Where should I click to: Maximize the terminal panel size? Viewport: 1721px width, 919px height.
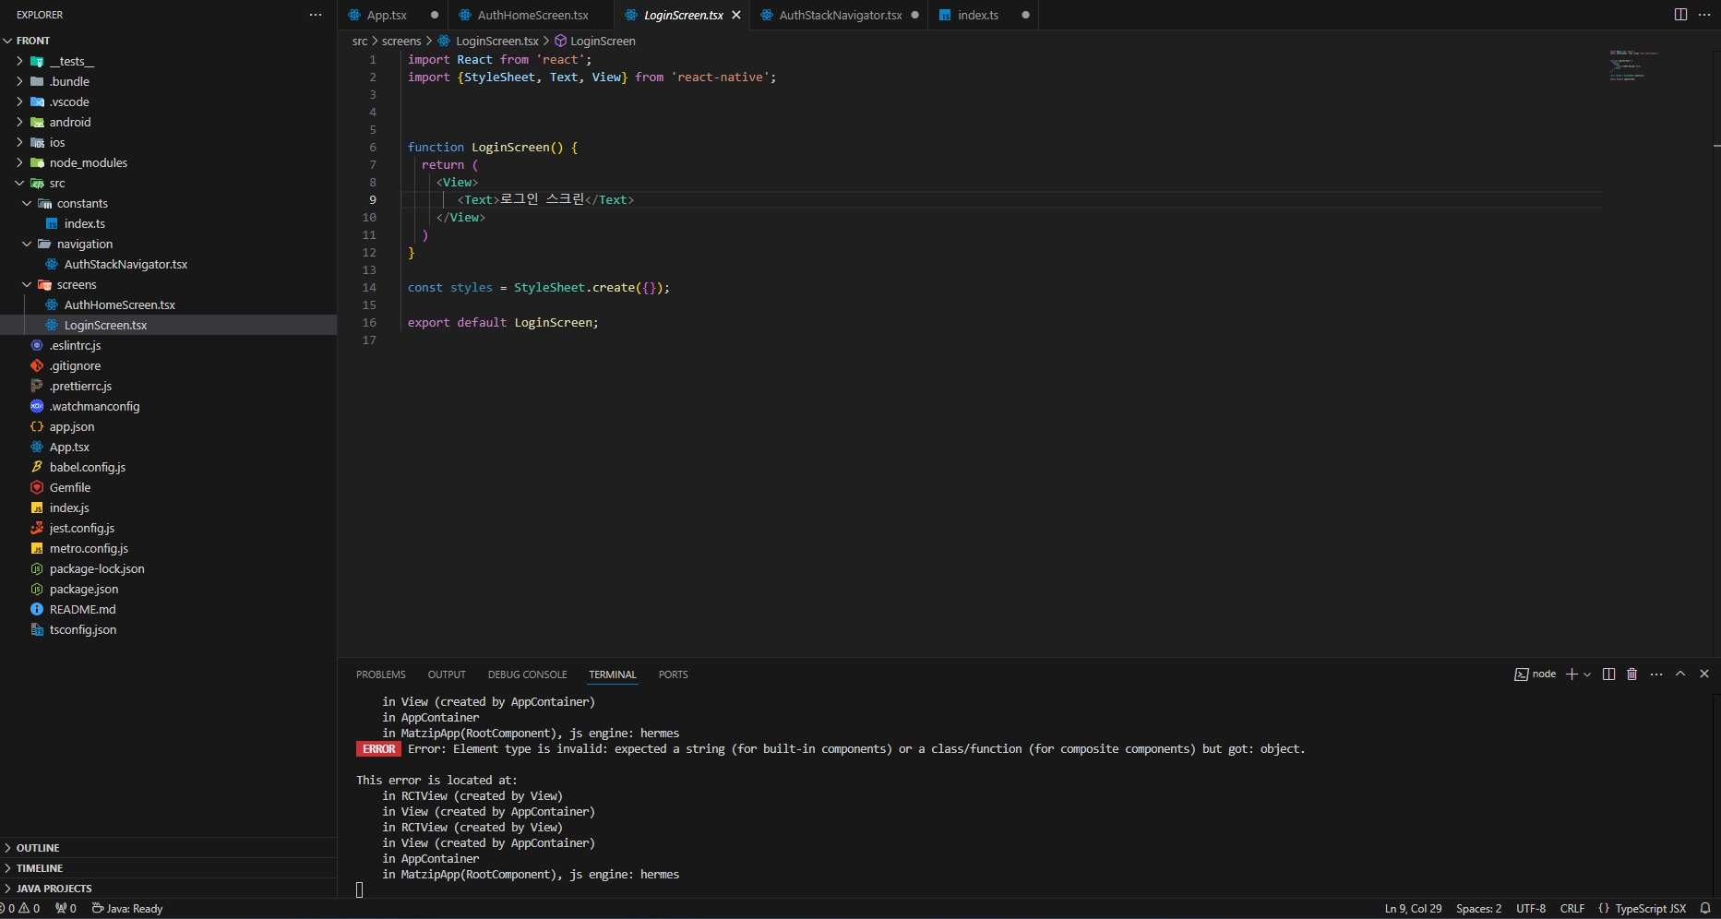1680,674
